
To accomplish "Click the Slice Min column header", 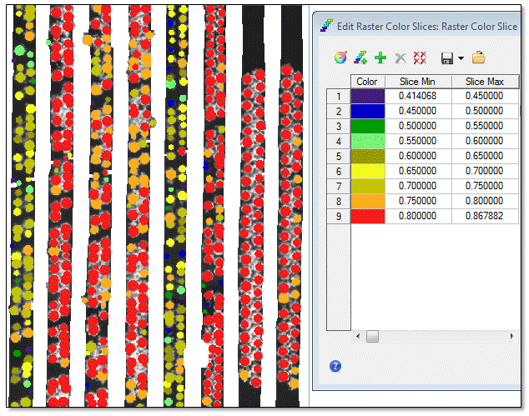I will pyautogui.click(x=418, y=82).
